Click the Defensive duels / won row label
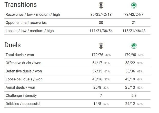Screen dimensions: 159x113 [24, 71]
